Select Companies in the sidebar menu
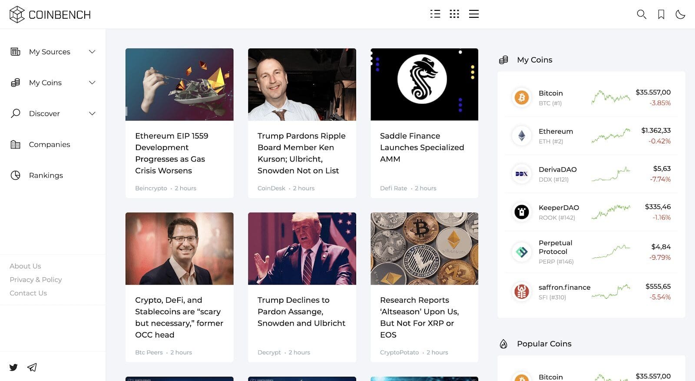695x381 pixels. (49, 144)
